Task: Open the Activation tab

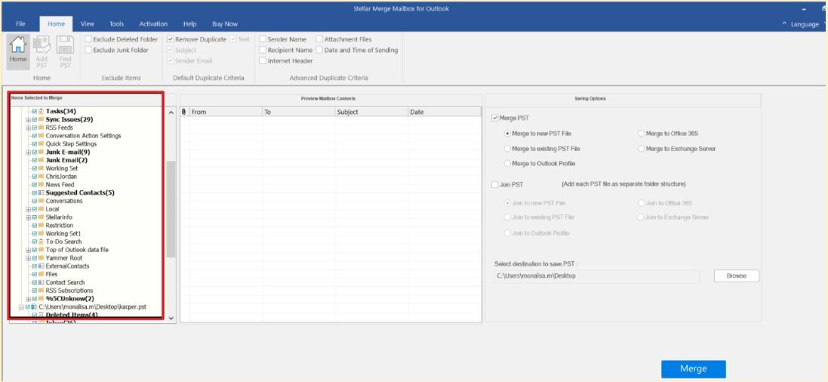Action: 153,23
